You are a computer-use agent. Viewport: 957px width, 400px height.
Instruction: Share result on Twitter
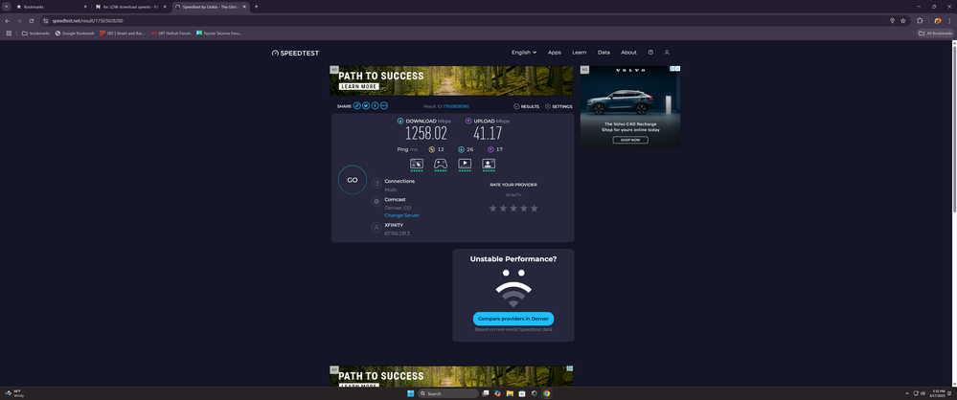[x=366, y=106]
